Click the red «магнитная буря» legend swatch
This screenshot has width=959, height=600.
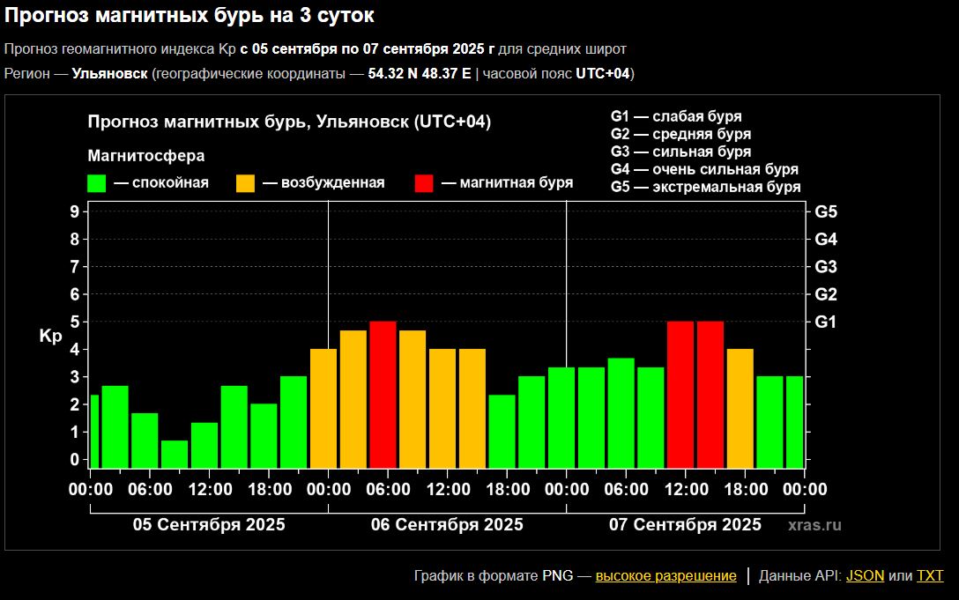pyautogui.click(x=424, y=183)
